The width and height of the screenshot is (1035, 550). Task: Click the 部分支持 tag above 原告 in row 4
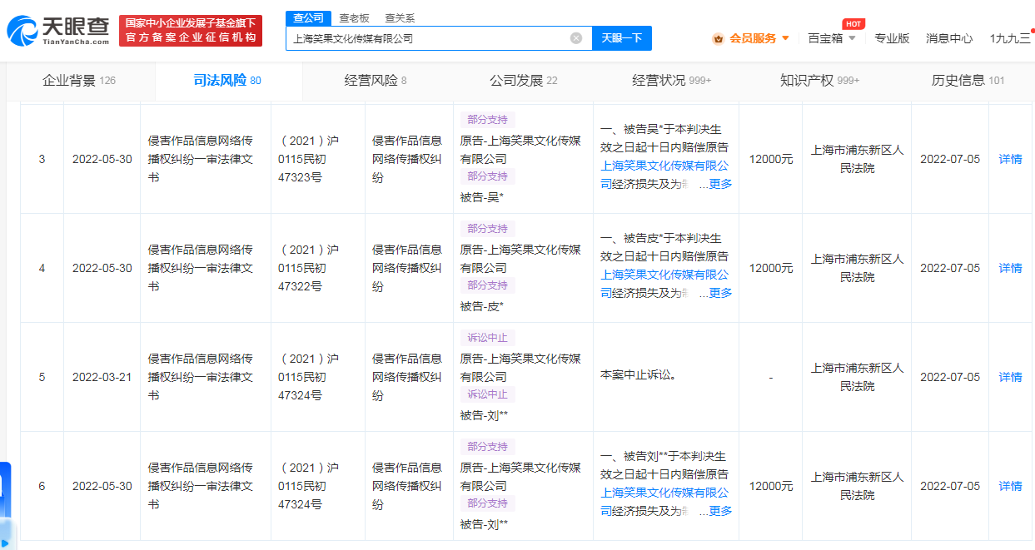487,228
